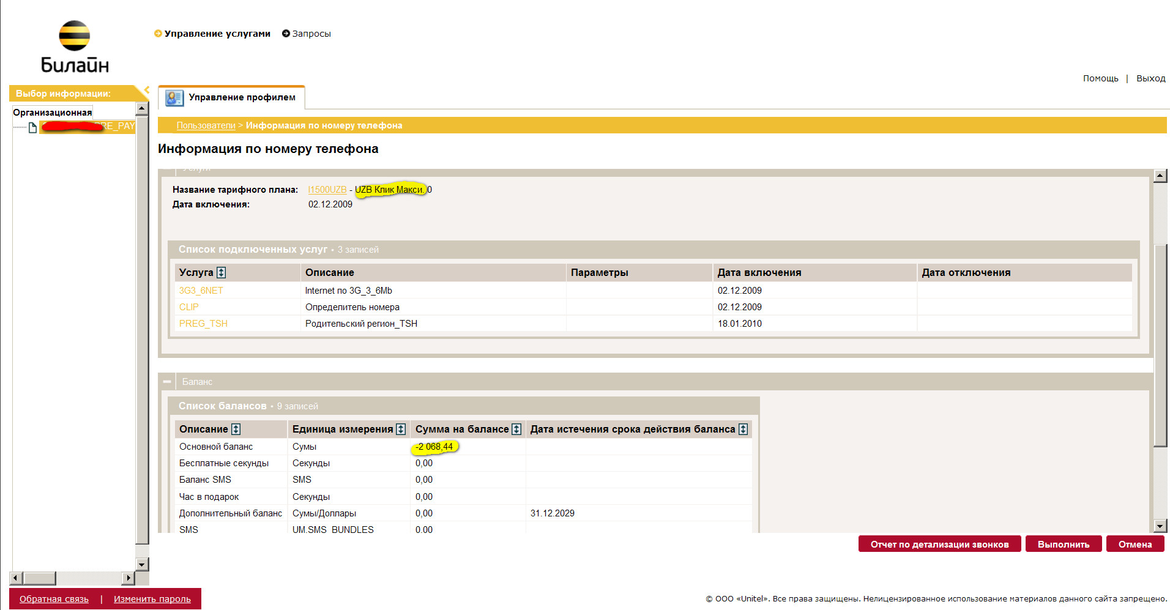Image resolution: width=1170 pixels, height=610 pixels.
Task: Click main content scrollbar up arrow
Action: (1160, 176)
